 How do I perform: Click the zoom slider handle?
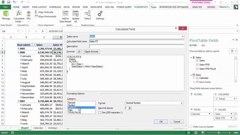tap(219, 133)
